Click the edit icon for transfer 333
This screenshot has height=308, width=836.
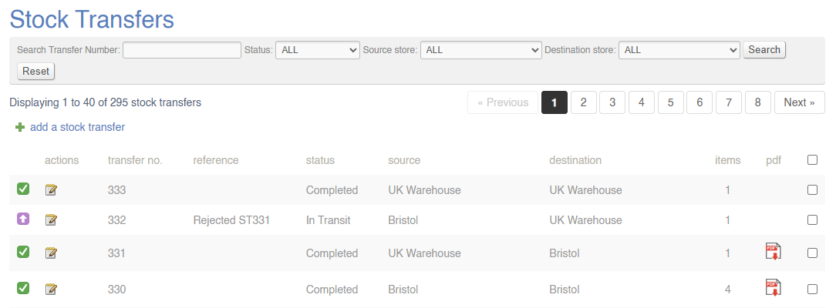(x=52, y=190)
